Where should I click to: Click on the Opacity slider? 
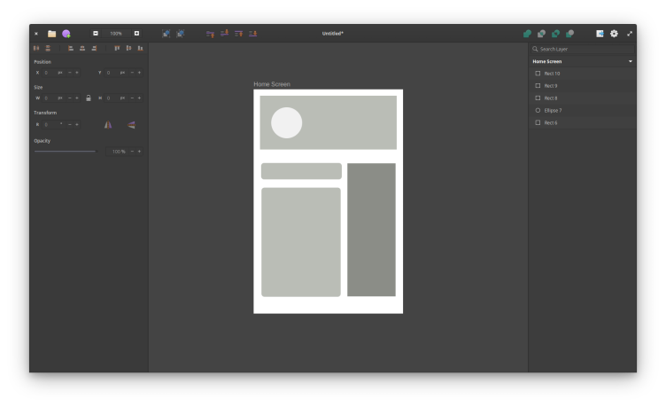coord(65,152)
